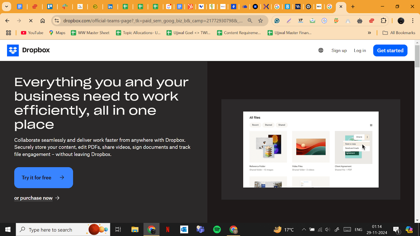Screen dimensions: 420x236
Task: Open the robot-head extension
Action: (360, 21)
